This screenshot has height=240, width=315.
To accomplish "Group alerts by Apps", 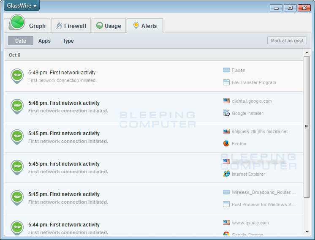I will 44,41.
